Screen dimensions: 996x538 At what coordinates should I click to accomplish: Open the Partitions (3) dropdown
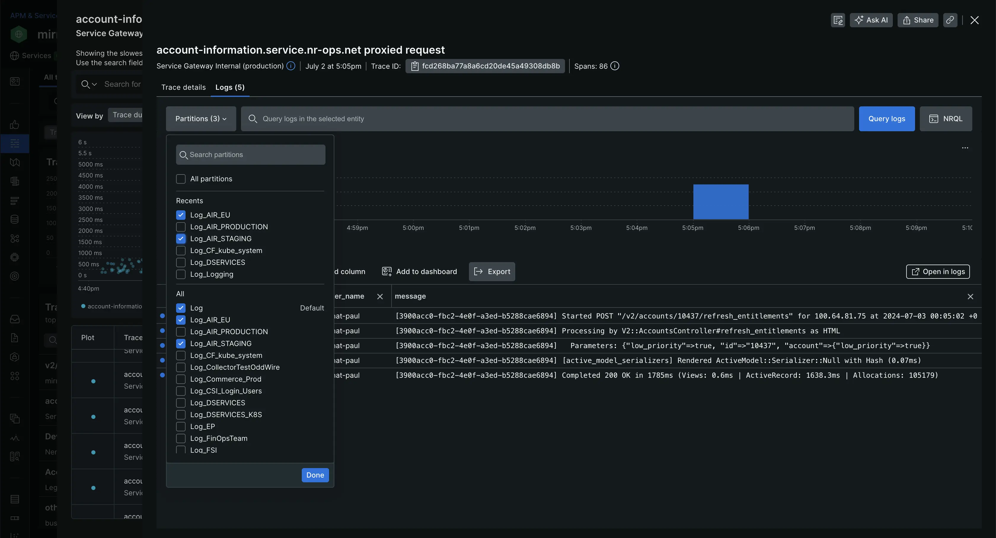point(200,119)
